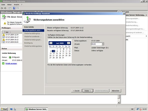Click the info icon next to 07.07.2009 10:17
Viewport: 148px width, 111px height.
coord(4,37)
